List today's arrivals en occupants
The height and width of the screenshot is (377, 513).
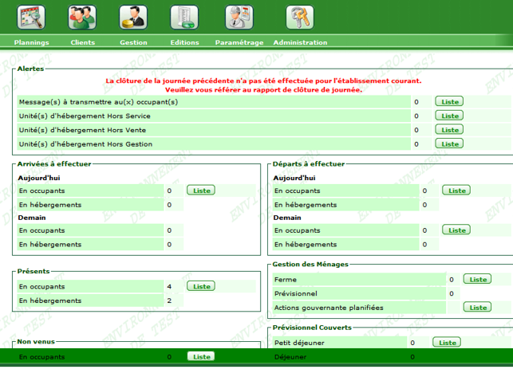coord(201,190)
